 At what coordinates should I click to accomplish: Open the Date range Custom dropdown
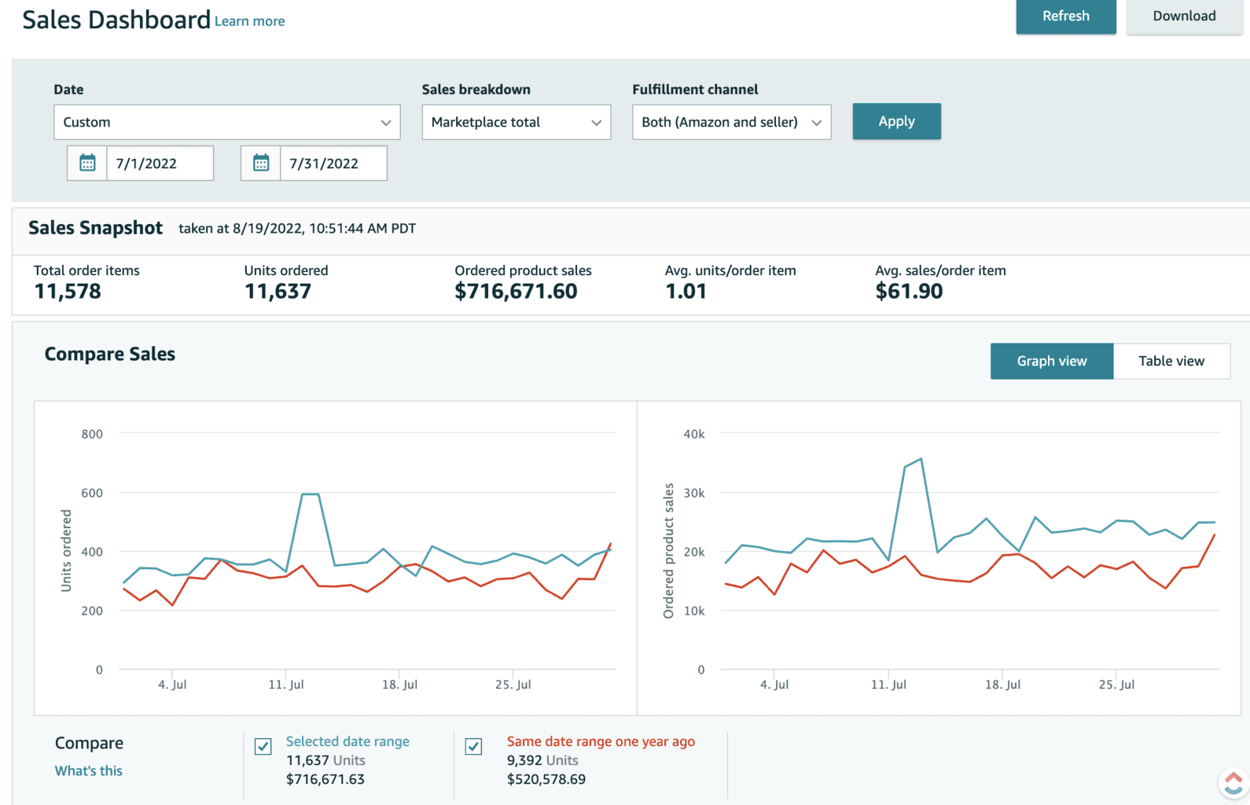(x=226, y=123)
